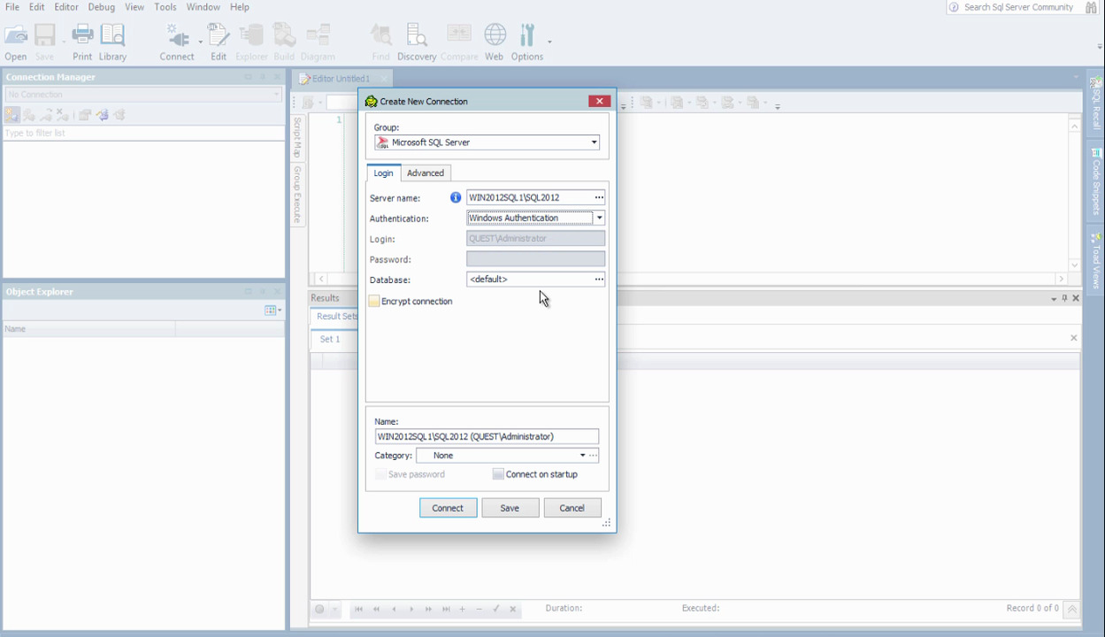The height and width of the screenshot is (637, 1105).
Task: Click the Print toolbar icon
Action: point(82,42)
